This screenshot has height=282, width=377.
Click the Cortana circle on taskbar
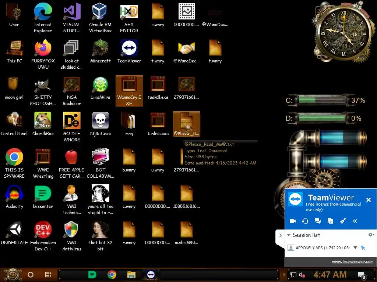(31, 275)
